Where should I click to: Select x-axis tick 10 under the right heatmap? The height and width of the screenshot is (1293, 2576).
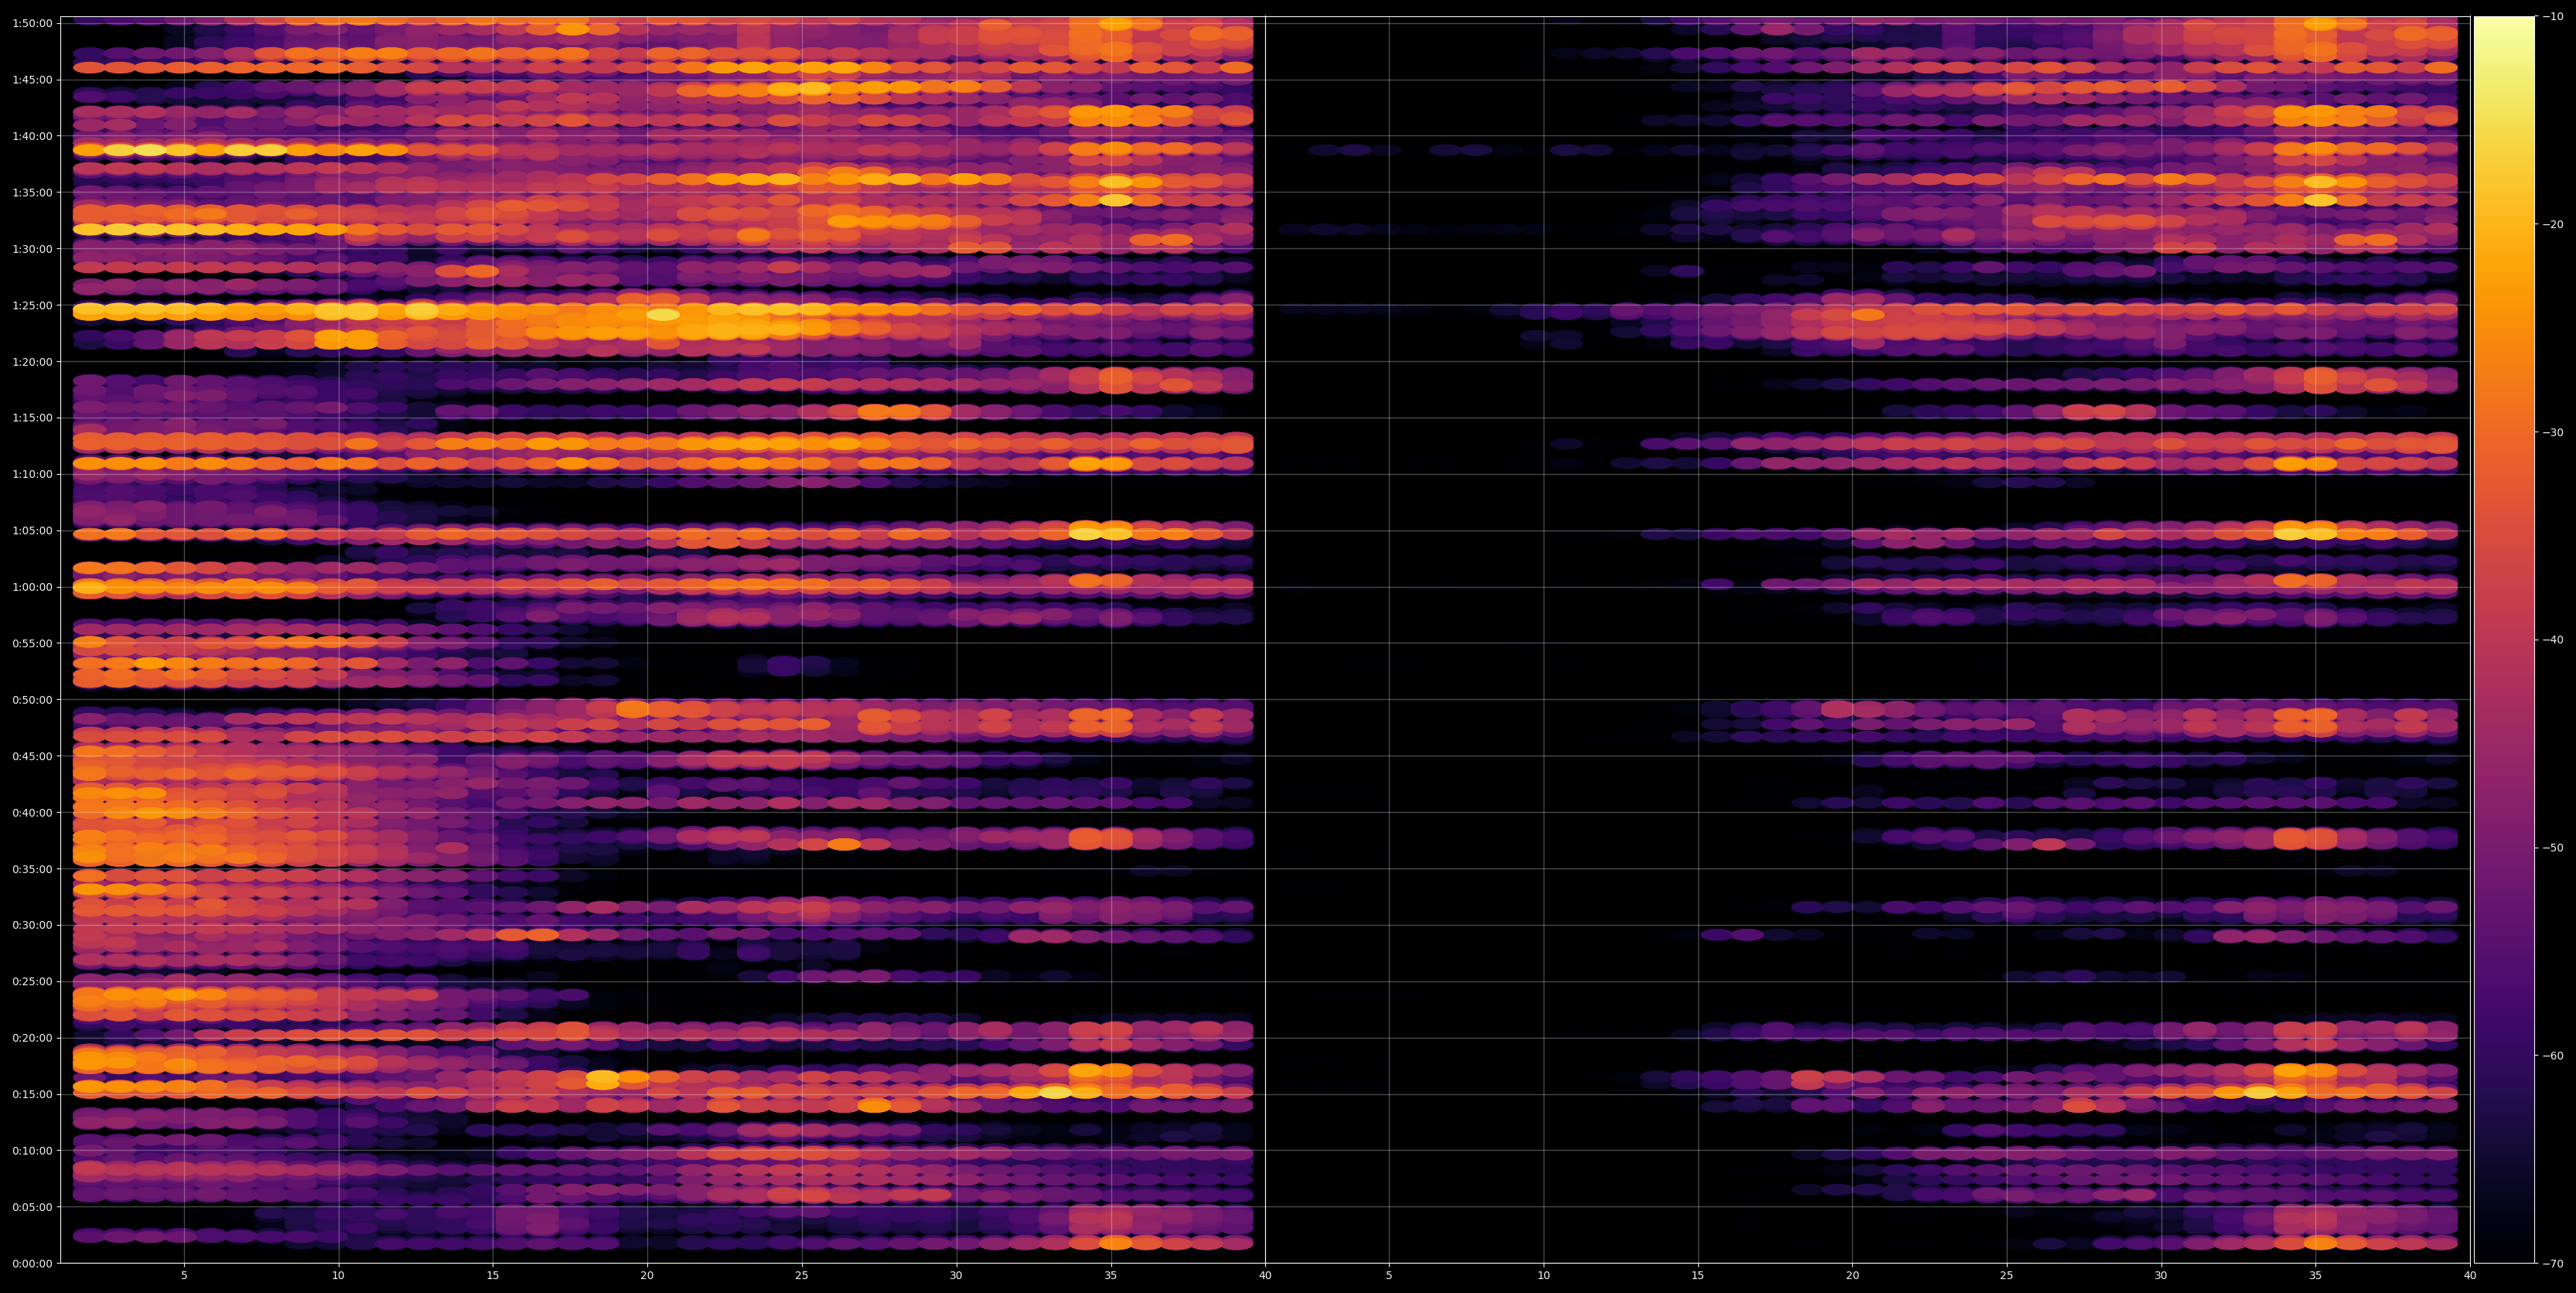pyautogui.click(x=1543, y=1276)
